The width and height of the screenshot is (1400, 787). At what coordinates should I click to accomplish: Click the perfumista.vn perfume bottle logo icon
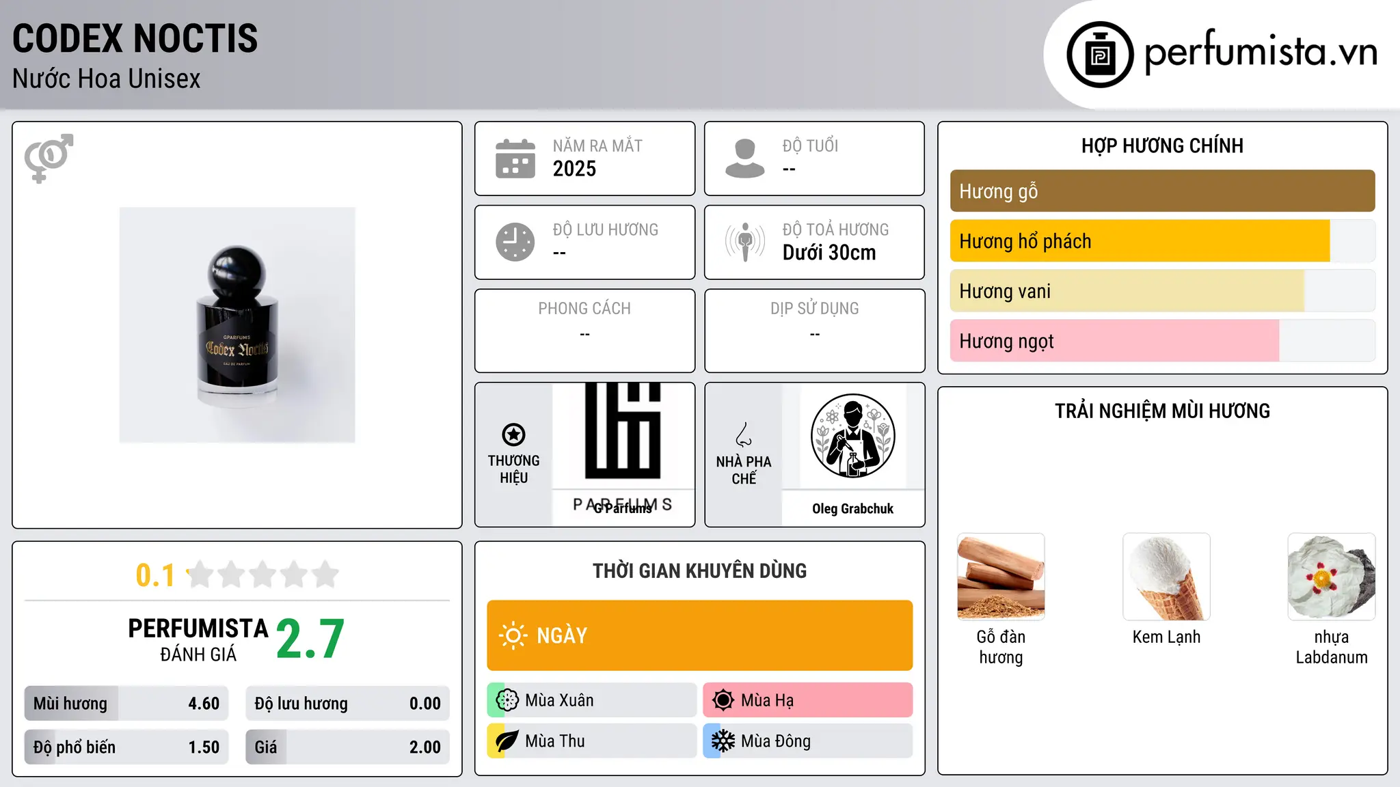point(1100,55)
